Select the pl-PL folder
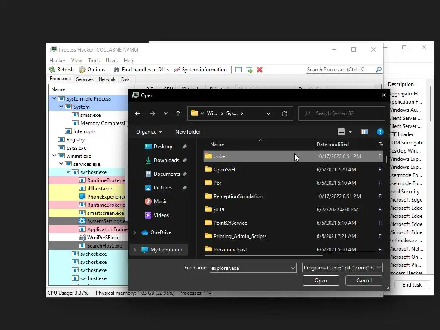The image size is (440, 330). 293,210
